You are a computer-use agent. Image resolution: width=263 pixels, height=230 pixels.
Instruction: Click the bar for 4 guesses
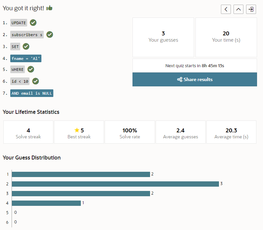pyautogui.click(x=46, y=203)
